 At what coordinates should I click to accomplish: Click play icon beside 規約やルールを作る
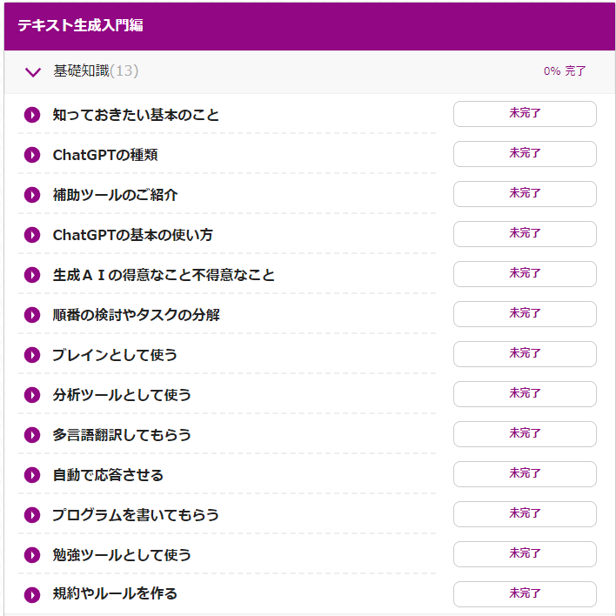tap(32, 595)
